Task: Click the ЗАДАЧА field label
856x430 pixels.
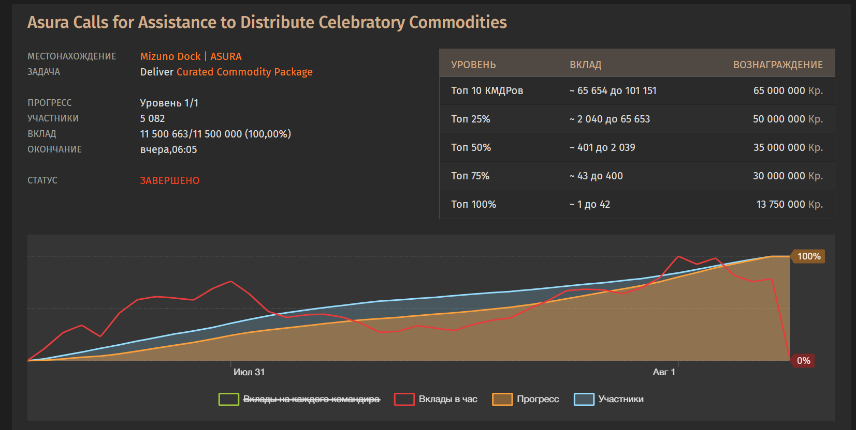Action: click(43, 72)
